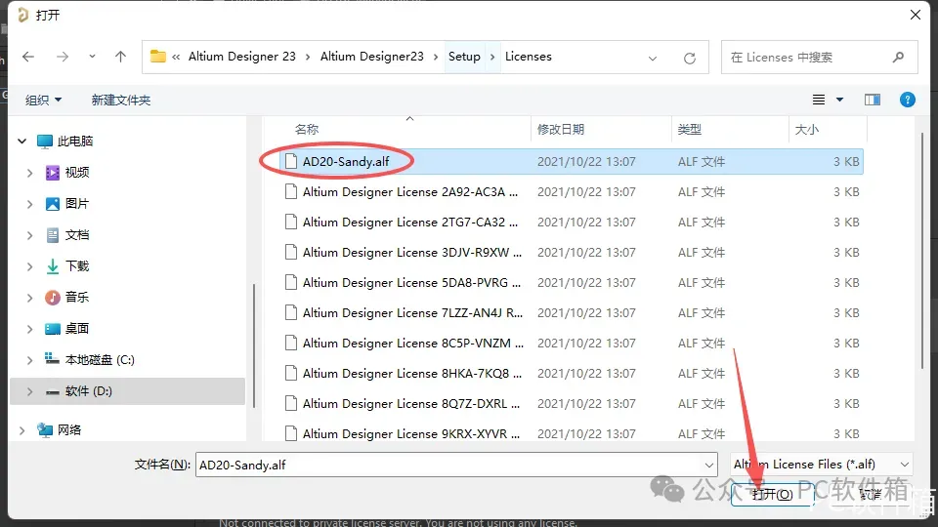
Task: Go up one folder level
Action: coord(120,57)
